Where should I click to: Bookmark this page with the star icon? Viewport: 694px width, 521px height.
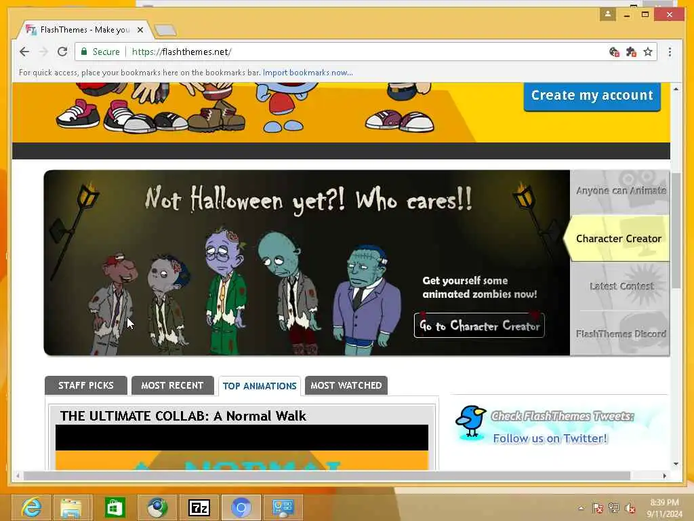648,52
